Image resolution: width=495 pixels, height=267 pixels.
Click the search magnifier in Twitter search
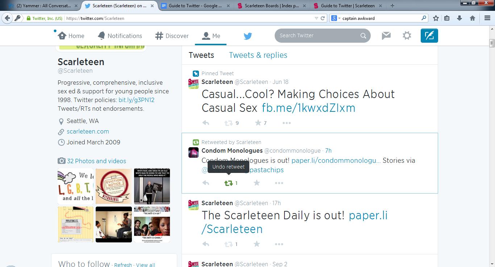click(363, 35)
